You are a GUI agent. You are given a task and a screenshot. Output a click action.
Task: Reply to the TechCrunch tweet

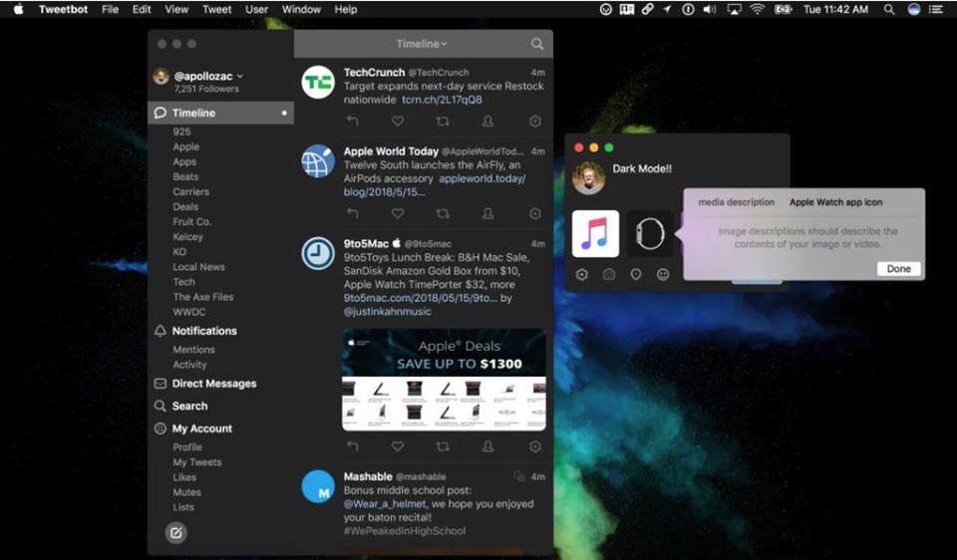click(x=352, y=122)
